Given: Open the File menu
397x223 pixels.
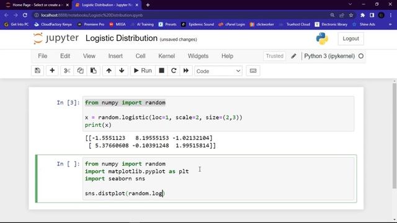Looking at the screenshot, I should coord(43,56).
